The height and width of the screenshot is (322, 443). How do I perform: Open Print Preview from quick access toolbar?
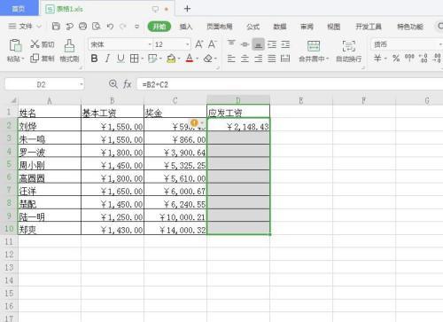(97, 27)
